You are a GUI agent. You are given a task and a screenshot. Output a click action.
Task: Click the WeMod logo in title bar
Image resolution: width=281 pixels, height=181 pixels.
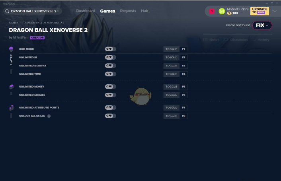pyautogui.click(x=9, y=4)
